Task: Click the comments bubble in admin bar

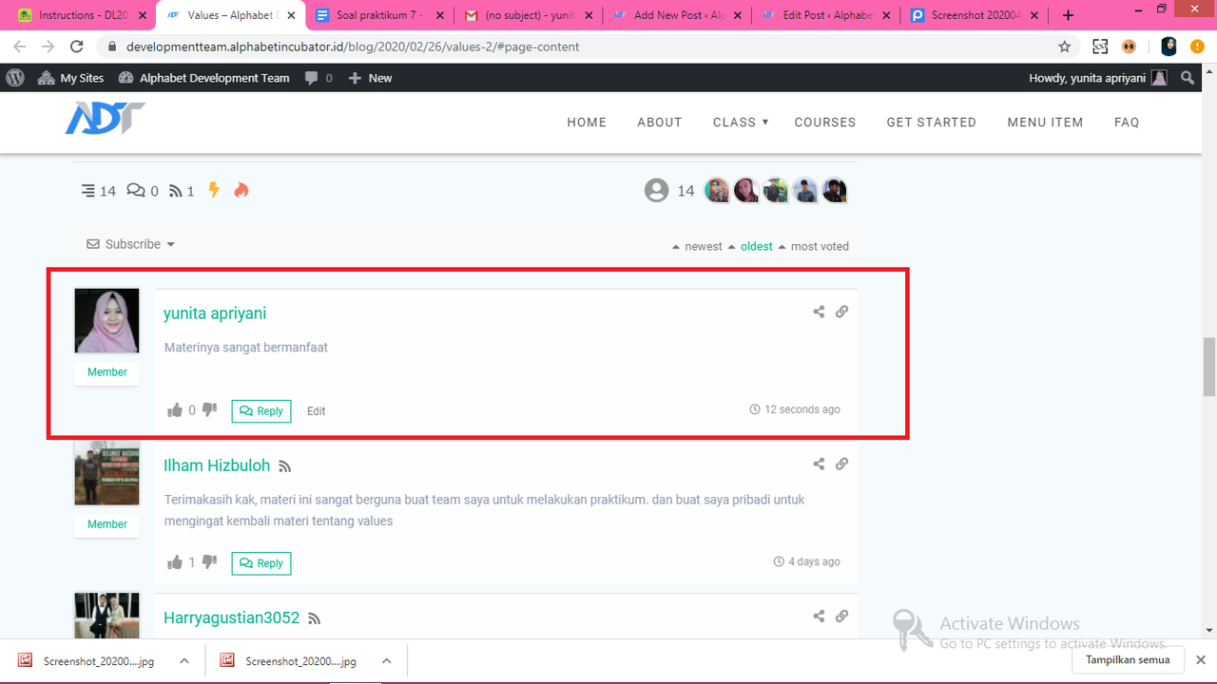Action: click(319, 78)
